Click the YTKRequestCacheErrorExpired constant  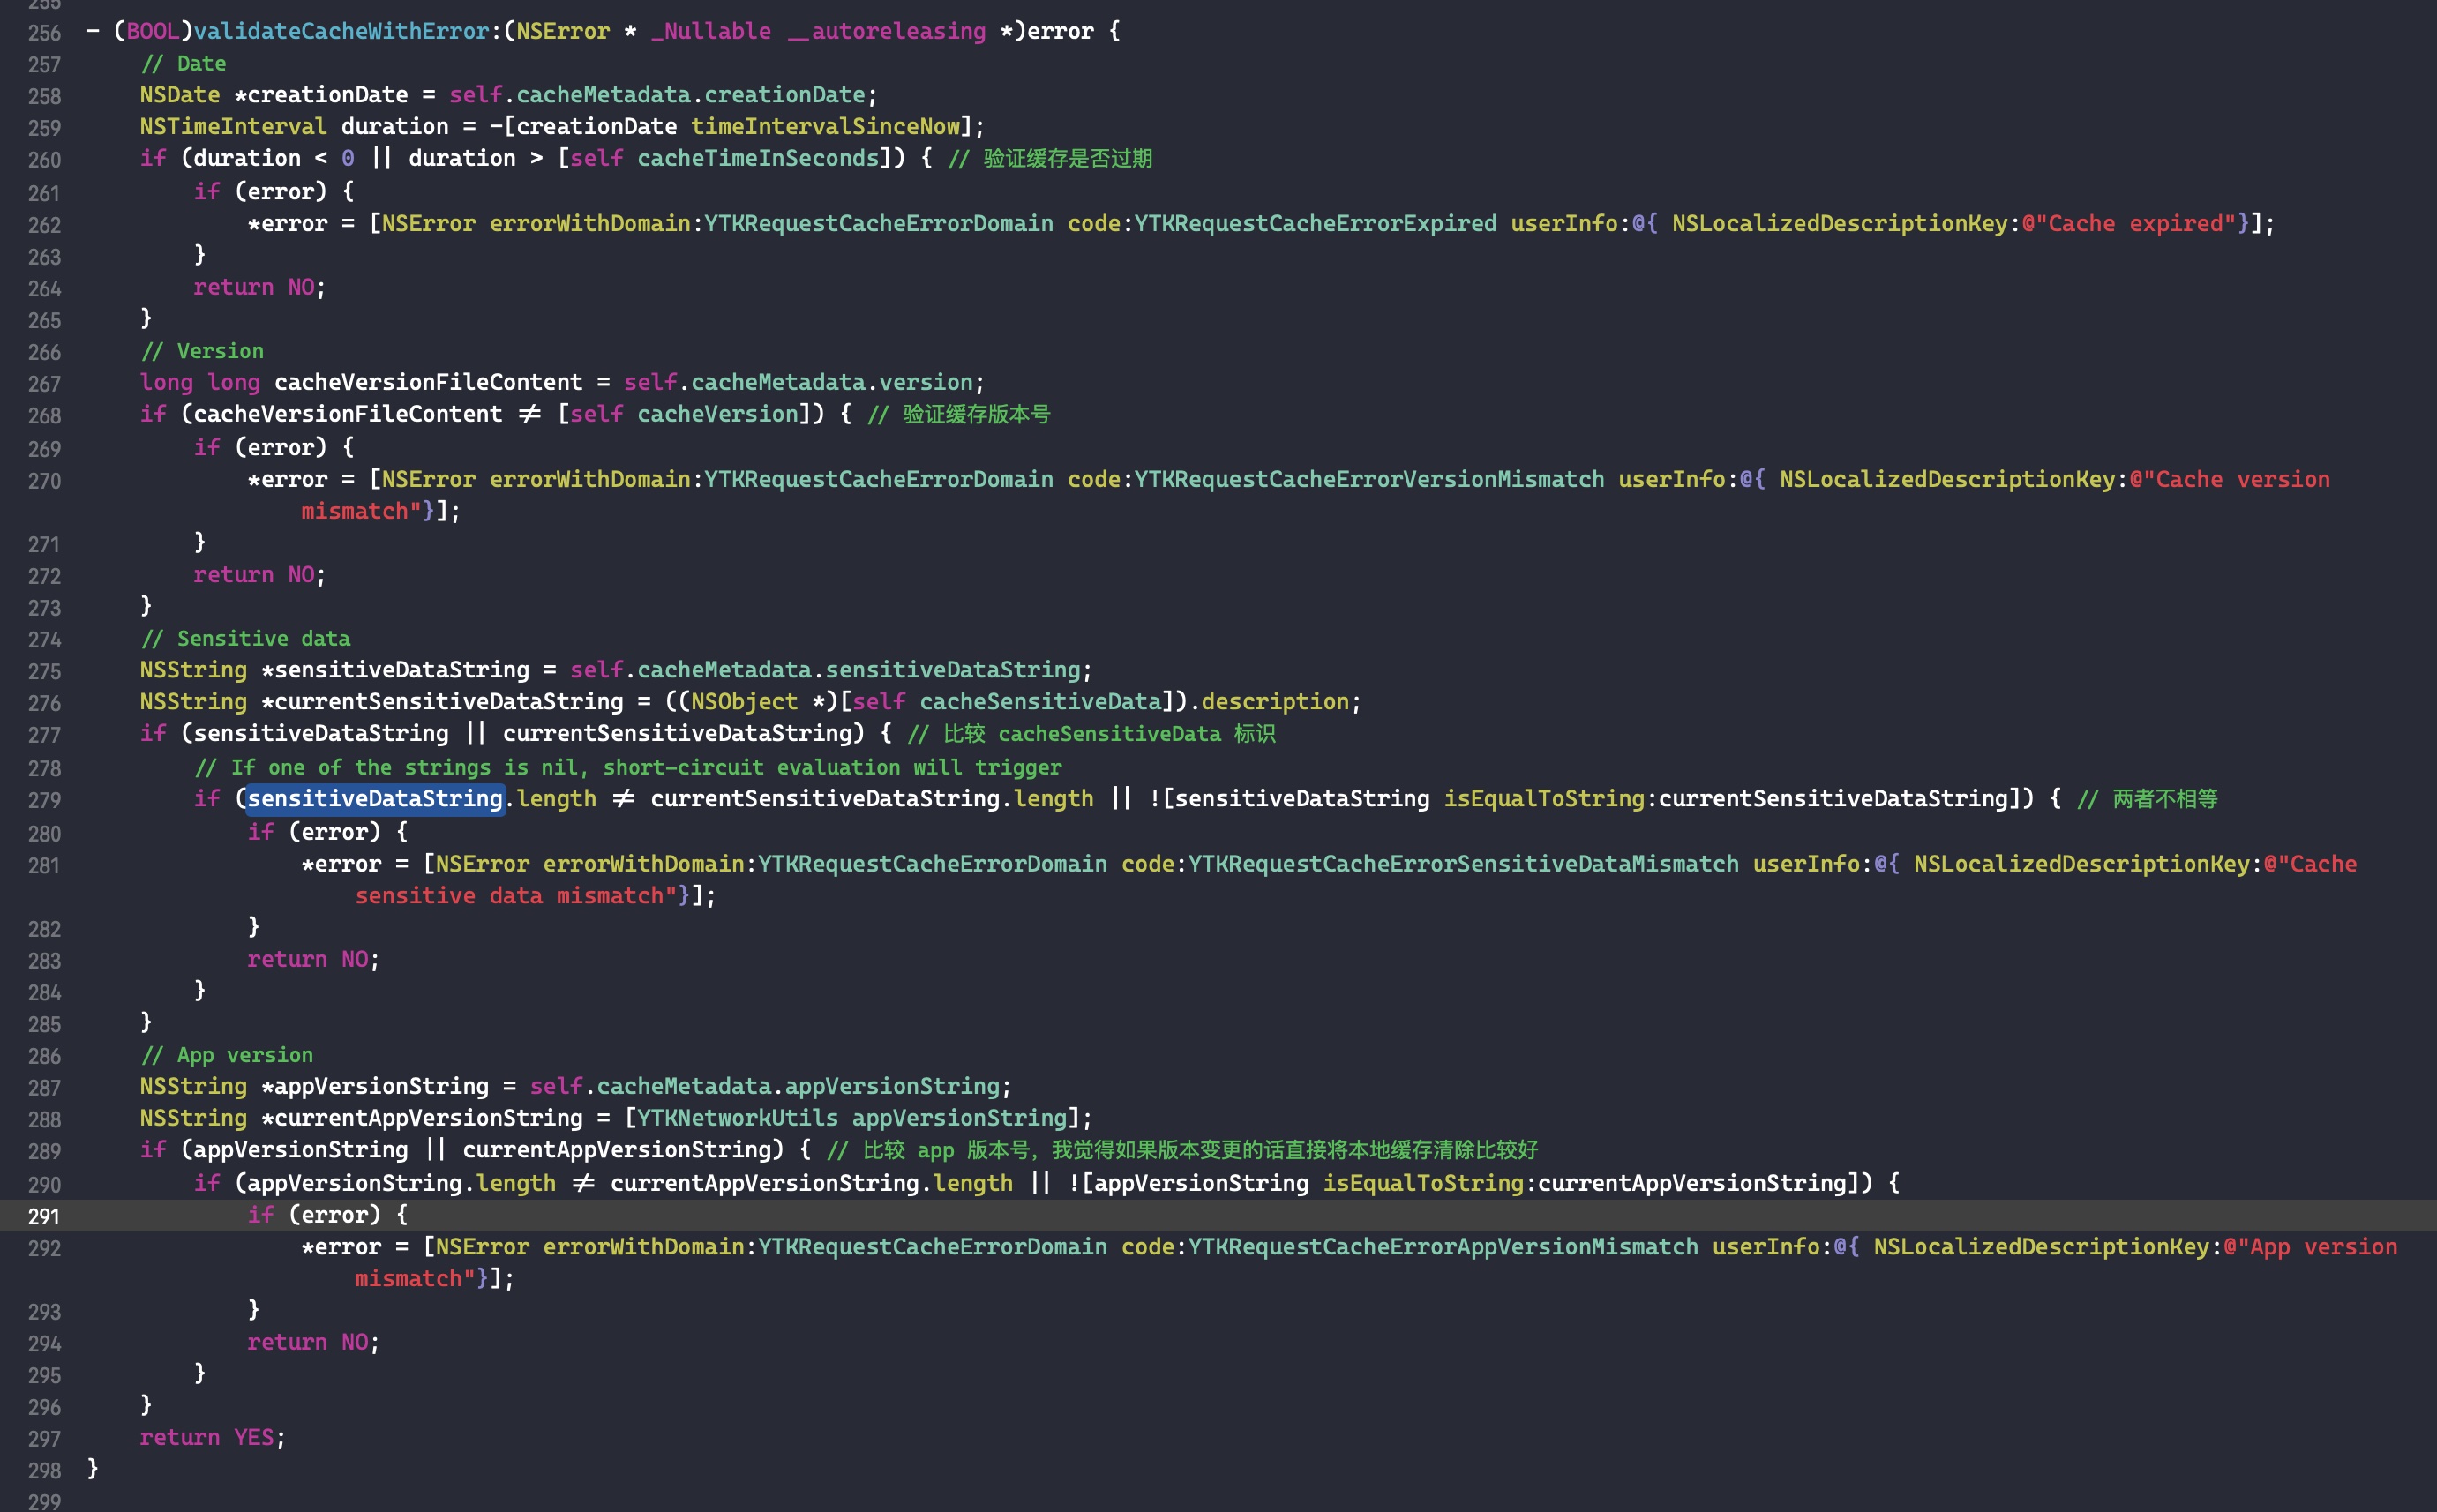(1314, 223)
